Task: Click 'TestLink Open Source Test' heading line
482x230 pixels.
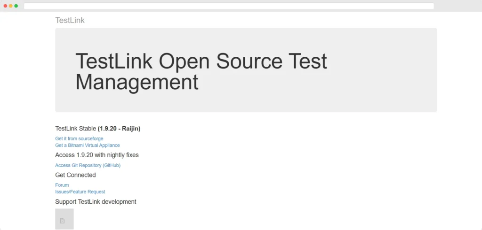Action: coord(201,61)
